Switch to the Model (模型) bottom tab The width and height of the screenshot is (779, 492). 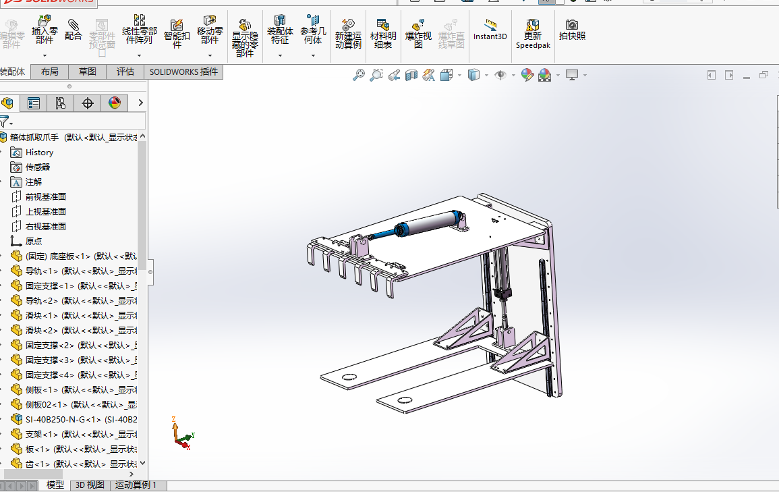[x=55, y=485]
